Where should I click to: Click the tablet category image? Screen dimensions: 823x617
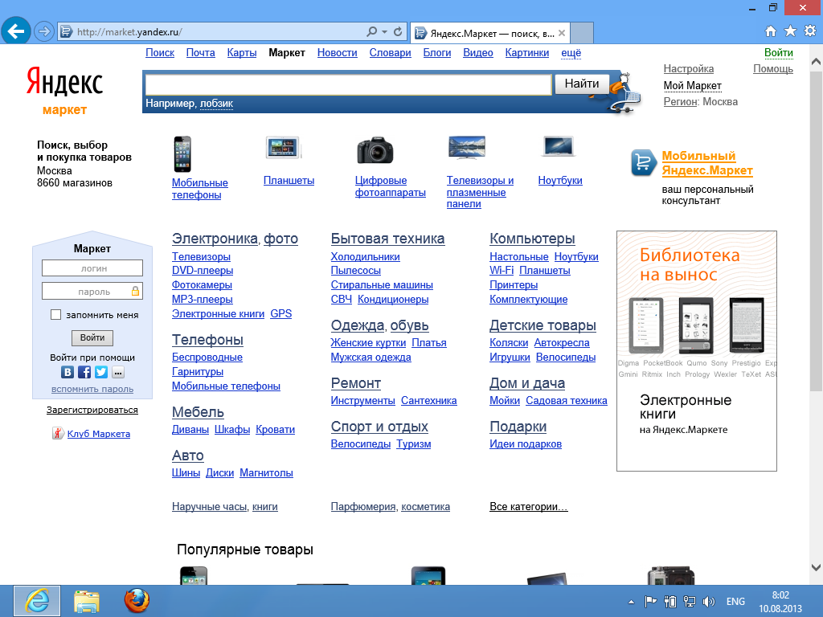(x=284, y=148)
